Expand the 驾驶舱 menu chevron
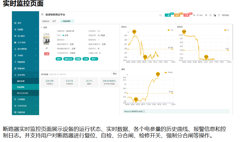 coord(36,29)
